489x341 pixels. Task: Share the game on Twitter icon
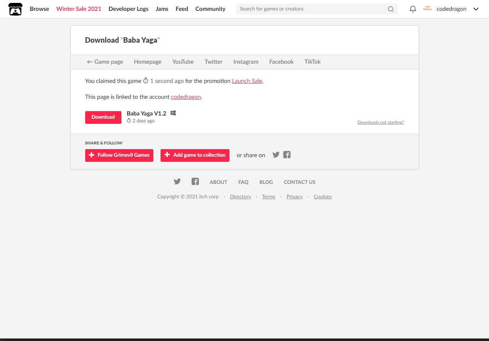point(276,155)
